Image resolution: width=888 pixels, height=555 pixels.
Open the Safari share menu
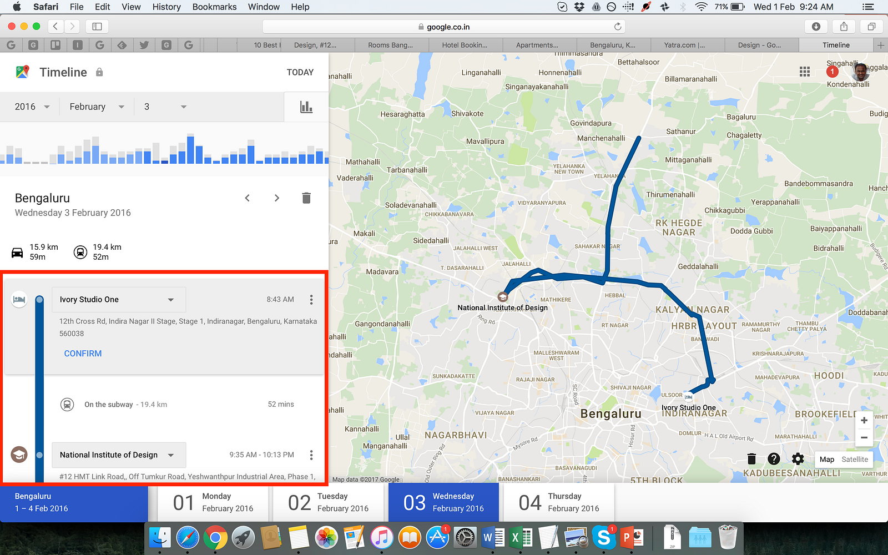844,26
